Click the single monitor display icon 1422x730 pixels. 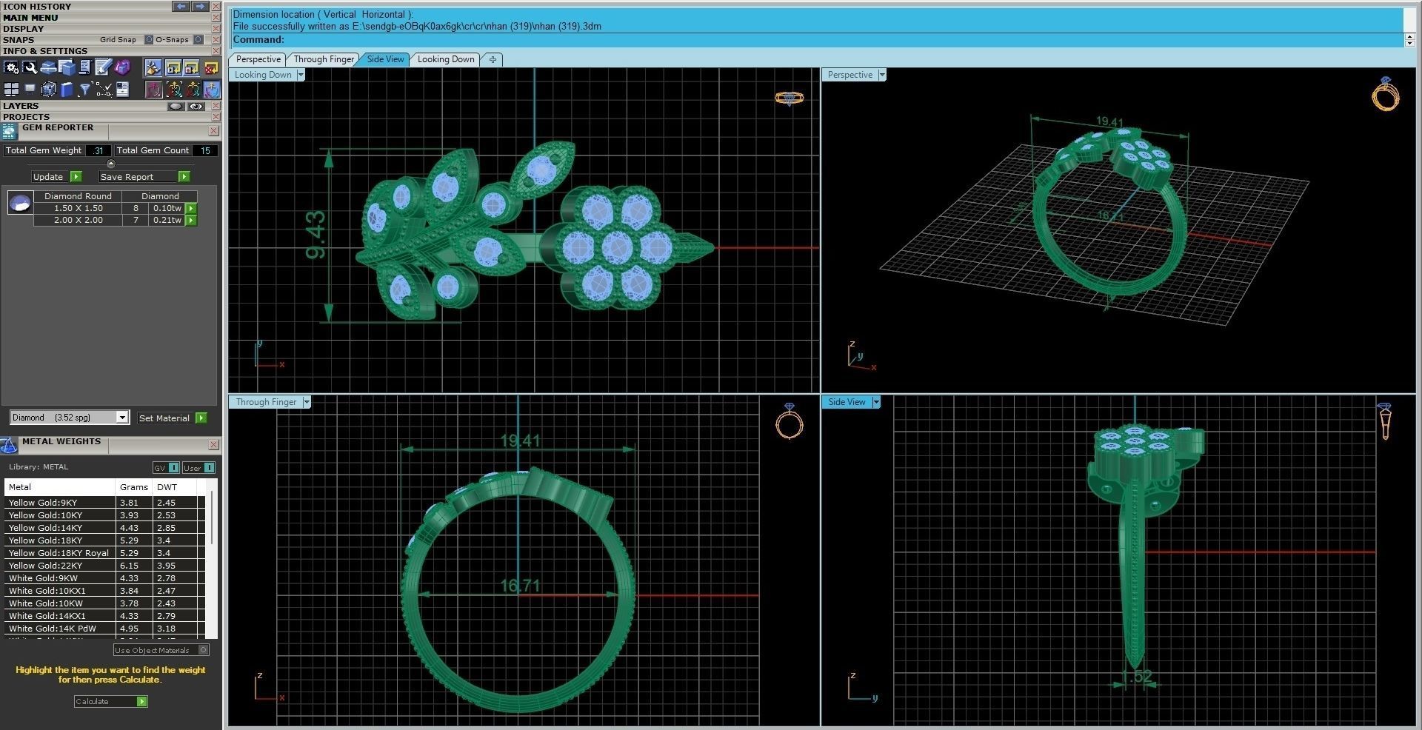pos(30,90)
